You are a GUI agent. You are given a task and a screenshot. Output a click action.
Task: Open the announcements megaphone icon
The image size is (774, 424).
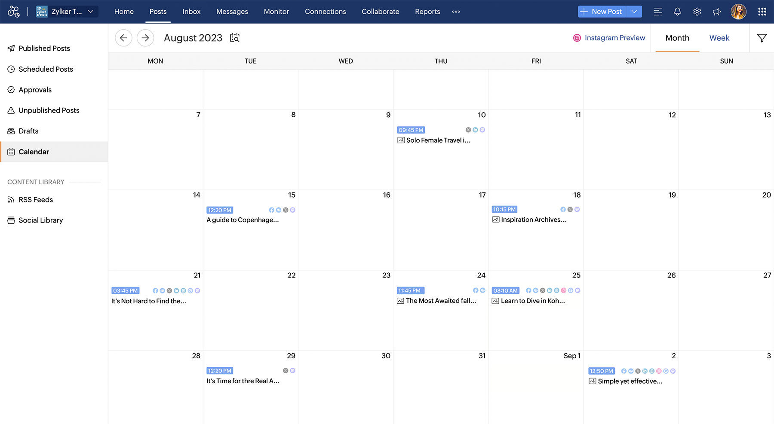717,12
